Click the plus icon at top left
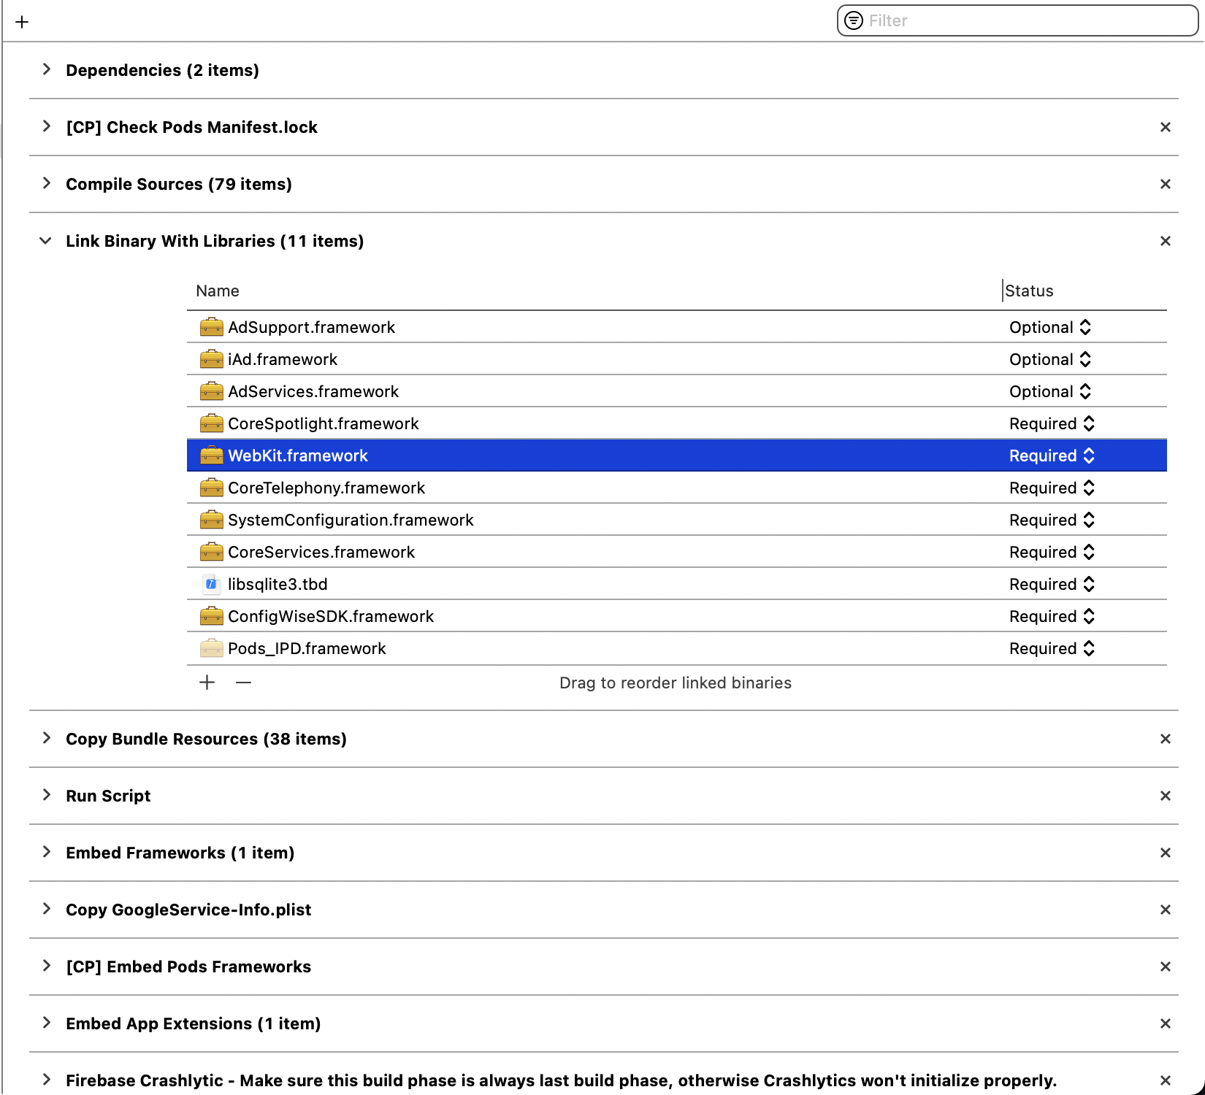Screen dimensions: 1205x1095 pos(22,21)
